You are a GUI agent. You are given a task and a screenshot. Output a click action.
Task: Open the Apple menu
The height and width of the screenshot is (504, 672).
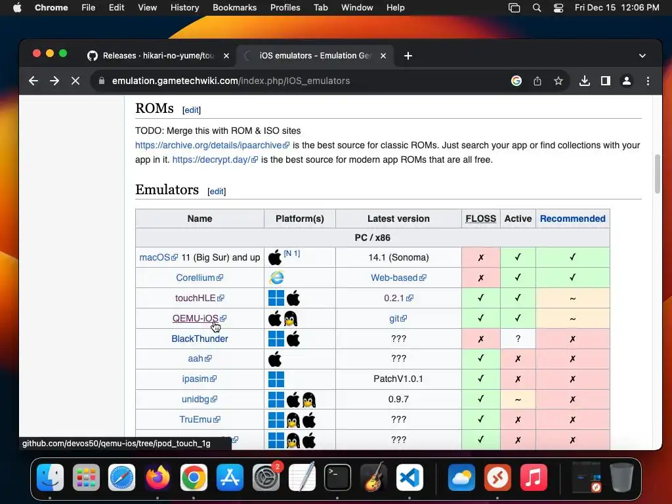[x=17, y=7]
